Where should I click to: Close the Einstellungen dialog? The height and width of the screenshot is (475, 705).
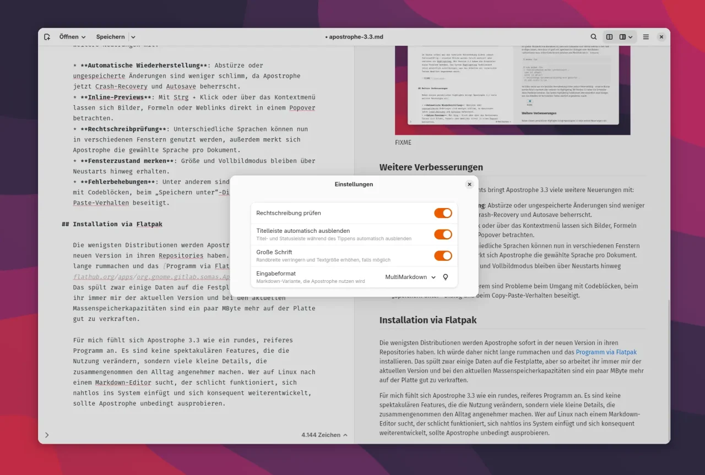point(469,184)
